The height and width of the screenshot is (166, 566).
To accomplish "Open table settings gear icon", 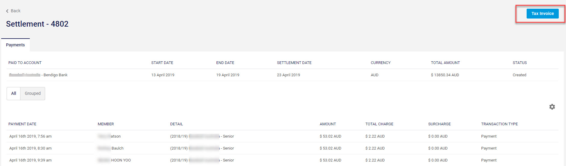I will [552, 107].
